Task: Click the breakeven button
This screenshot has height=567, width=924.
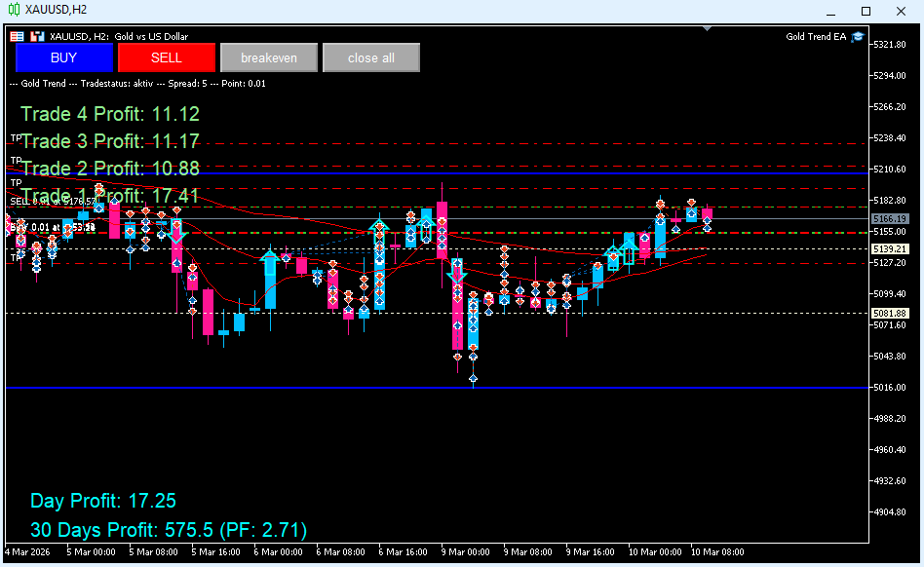Action: pos(269,57)
